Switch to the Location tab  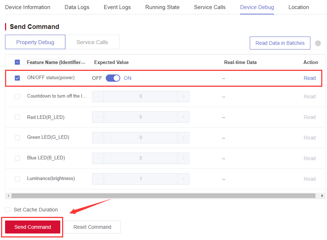tap(298, 7)
